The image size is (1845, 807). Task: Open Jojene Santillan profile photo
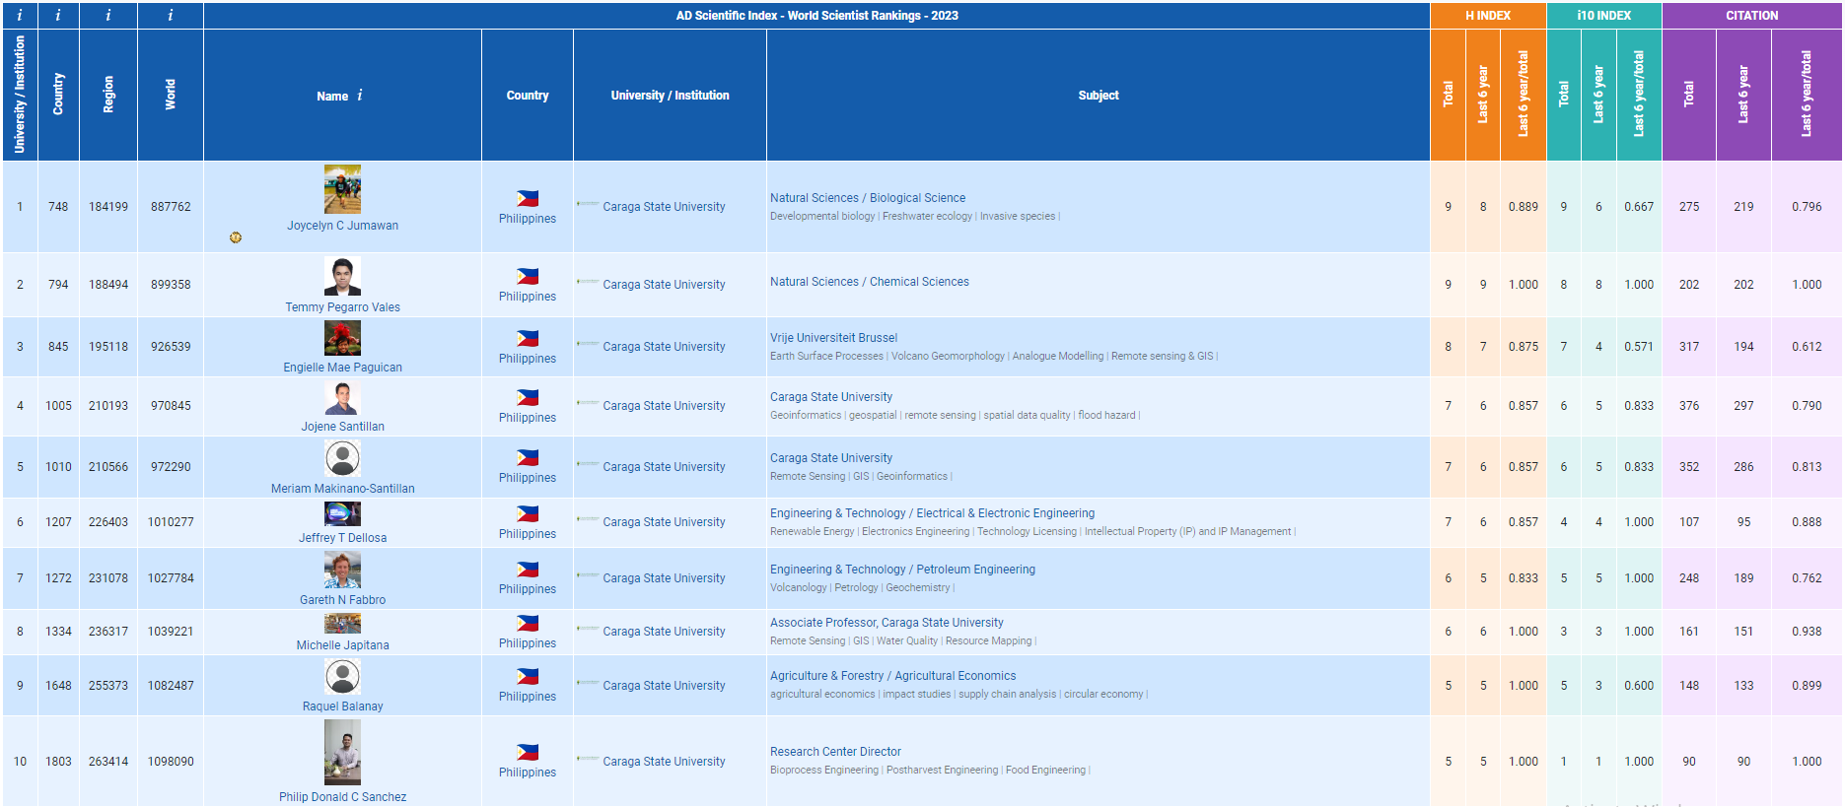tap(343, 398)
